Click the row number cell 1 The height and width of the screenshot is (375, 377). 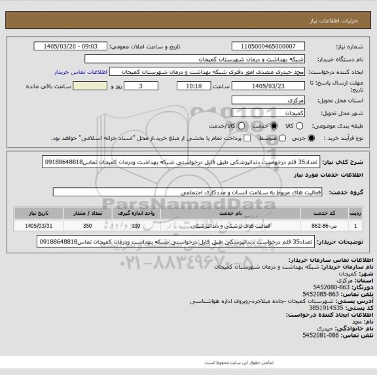[355, 226]
